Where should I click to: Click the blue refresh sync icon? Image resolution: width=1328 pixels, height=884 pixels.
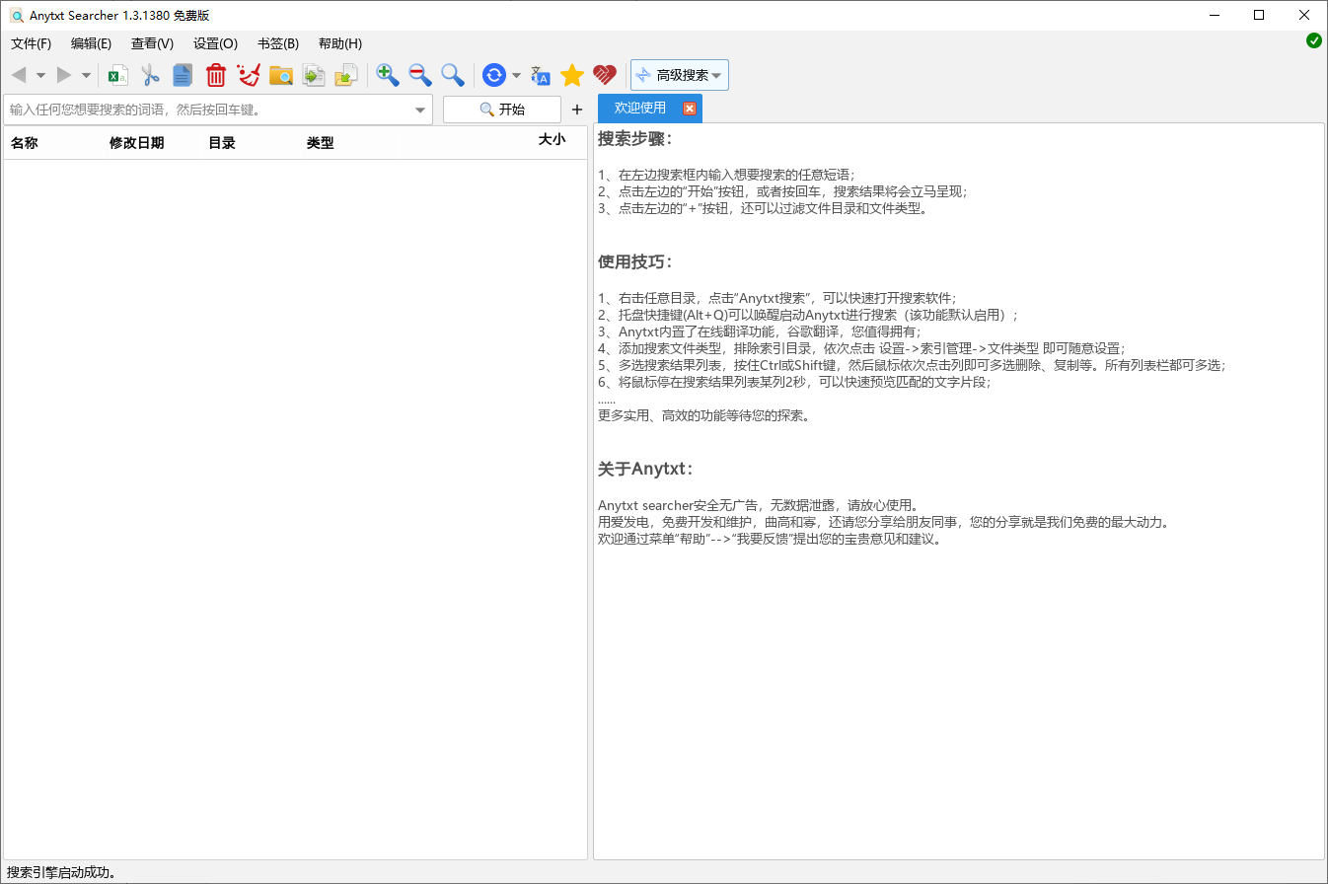(x=494, y=75)
